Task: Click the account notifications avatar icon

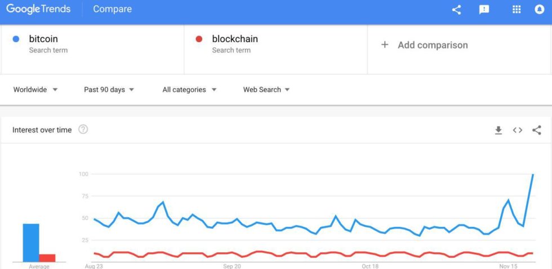Action: tap(539, 10)
